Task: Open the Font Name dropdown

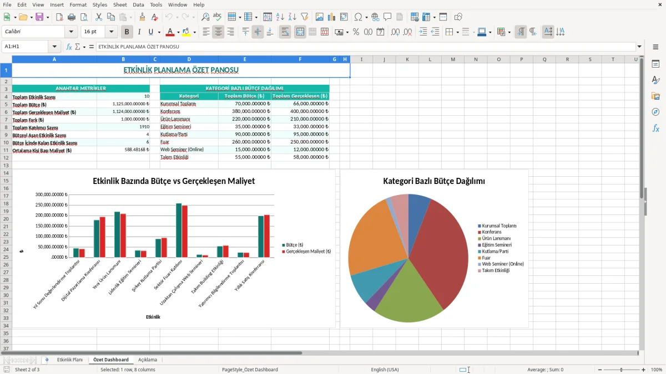Action: [x=71, y=32]
